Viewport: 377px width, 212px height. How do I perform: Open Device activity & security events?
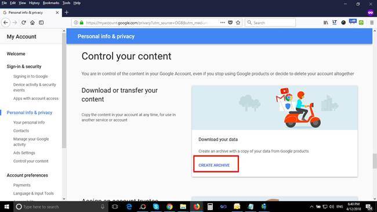[x=35, y=87]
